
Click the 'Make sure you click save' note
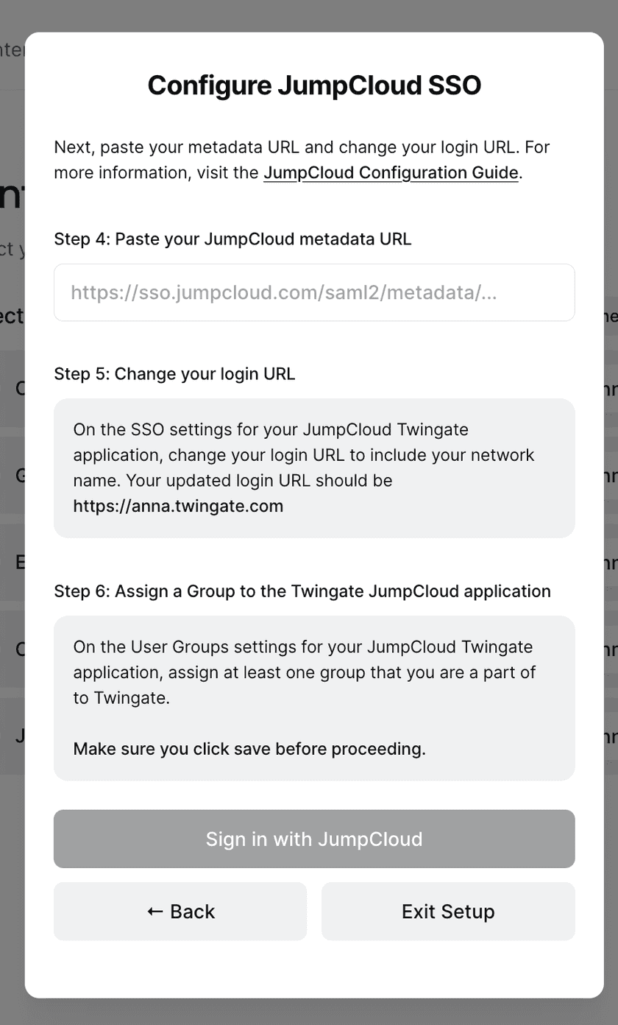[x=249, y=749]
